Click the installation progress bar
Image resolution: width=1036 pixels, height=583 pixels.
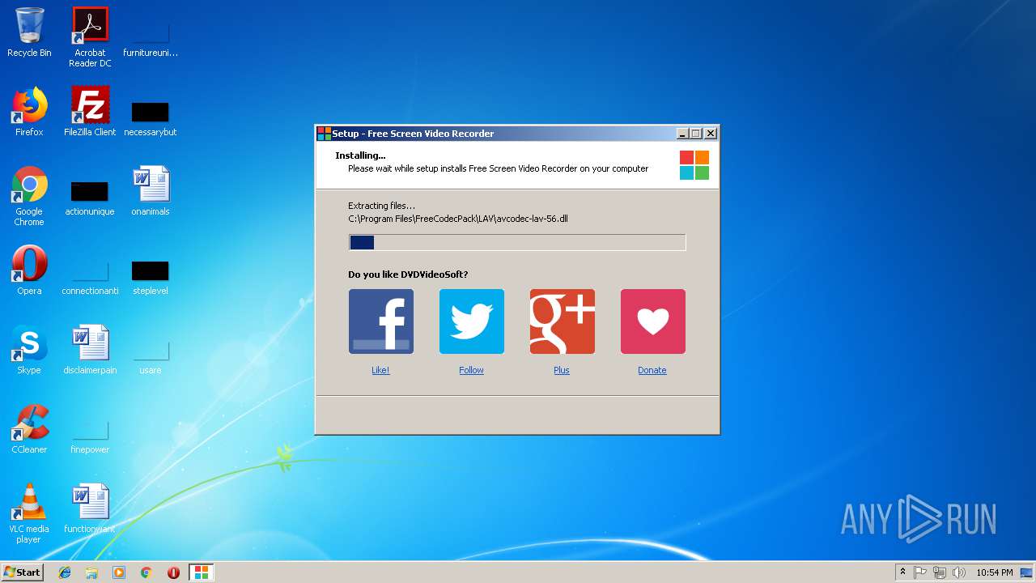click(x=517, y=242)
